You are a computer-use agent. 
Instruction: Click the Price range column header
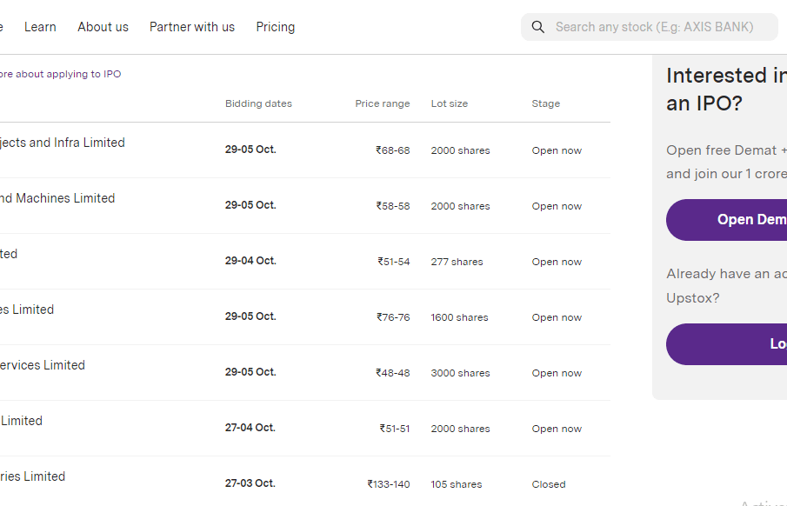(382, 103)
